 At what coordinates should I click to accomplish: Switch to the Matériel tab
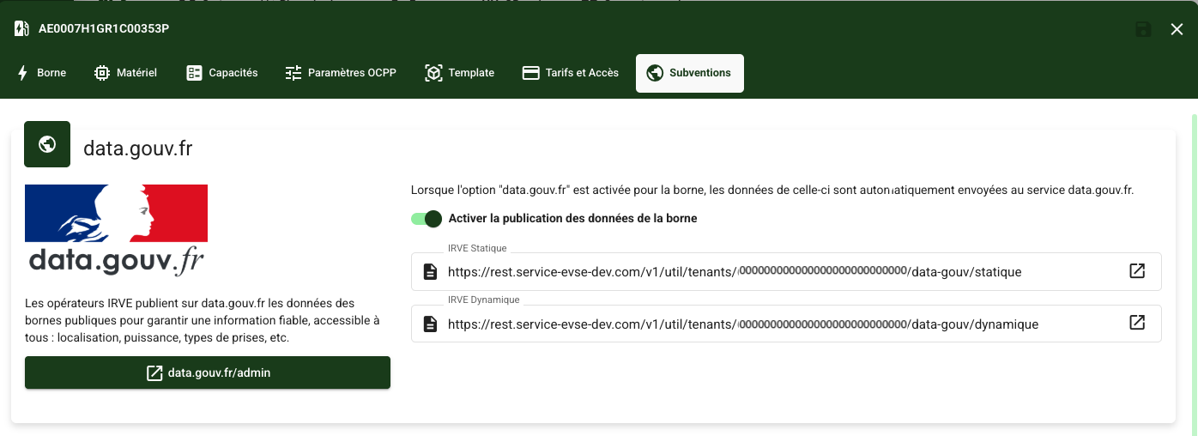[x=125, y=73]
